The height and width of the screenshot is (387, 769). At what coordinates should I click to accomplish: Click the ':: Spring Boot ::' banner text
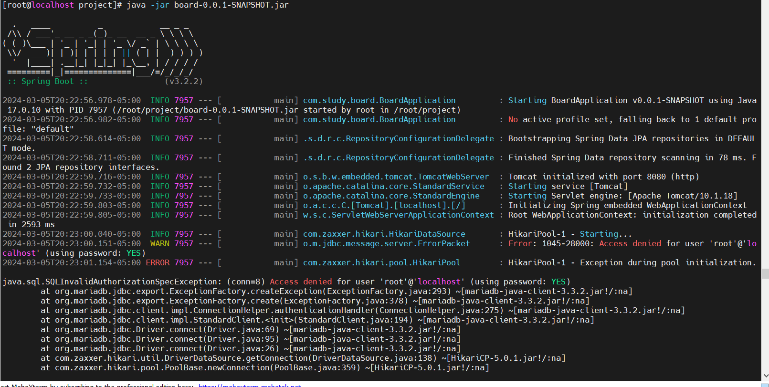(48, 82)
